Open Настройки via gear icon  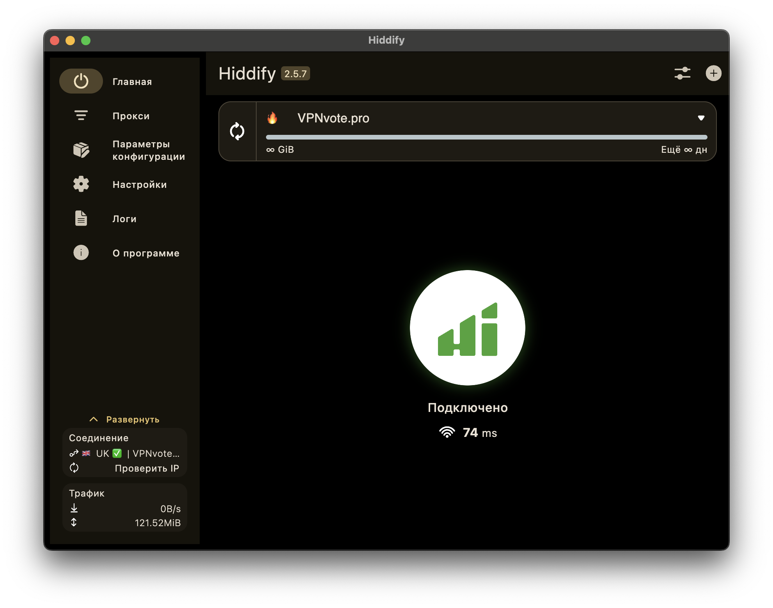click(81, 184)
